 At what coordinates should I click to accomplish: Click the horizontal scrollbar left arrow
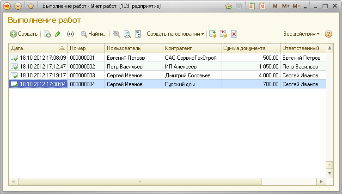pyautogui.click(x=13, y=181)
